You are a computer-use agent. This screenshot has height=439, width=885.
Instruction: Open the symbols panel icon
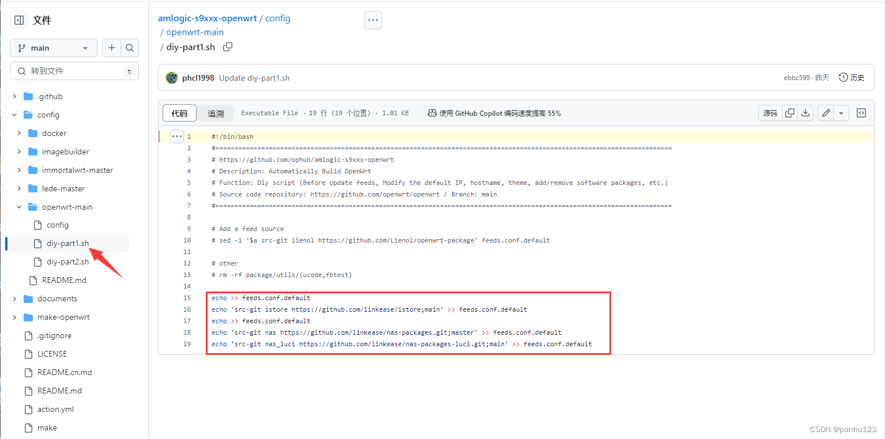861,113
